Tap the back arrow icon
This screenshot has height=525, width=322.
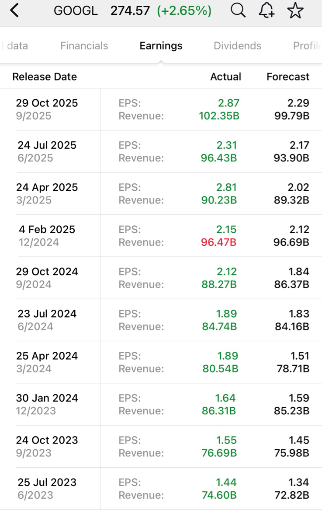coord(14,10)
